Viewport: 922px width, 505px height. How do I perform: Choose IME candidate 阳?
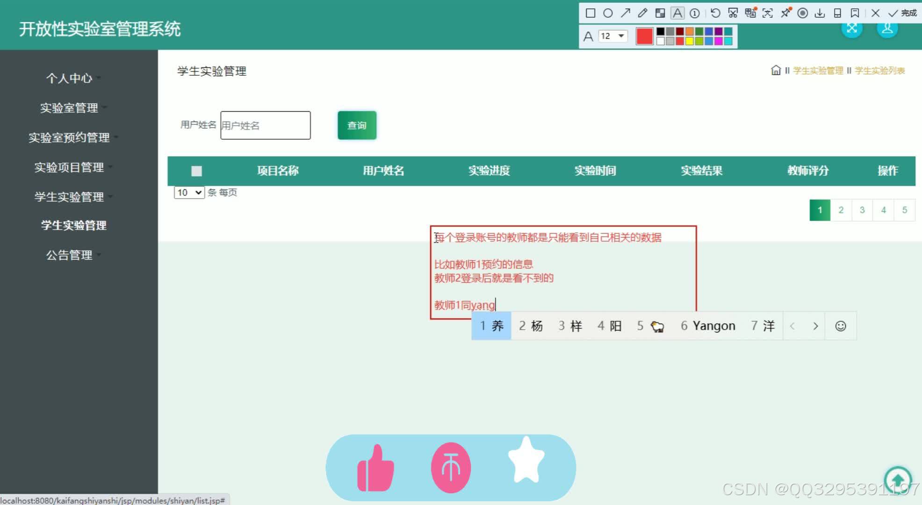(x=609, y=326)
